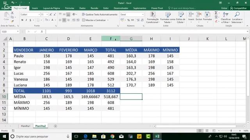This screenshot has height=140, width=250.
Task: Click the Fill down icon
Action: (216, 17)
